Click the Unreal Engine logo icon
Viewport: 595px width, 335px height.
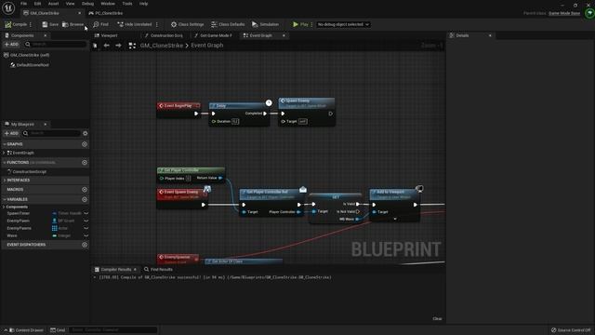click(x=8, y=8)
